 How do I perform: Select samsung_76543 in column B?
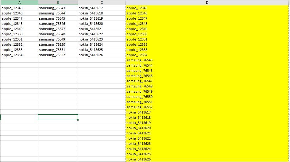tap(58, 8)
